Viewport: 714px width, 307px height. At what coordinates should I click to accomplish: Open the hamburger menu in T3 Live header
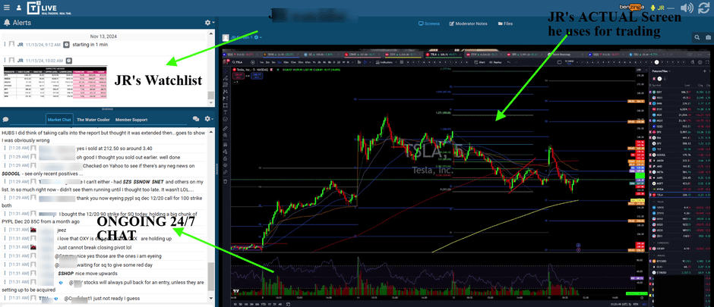coord(8,8)
